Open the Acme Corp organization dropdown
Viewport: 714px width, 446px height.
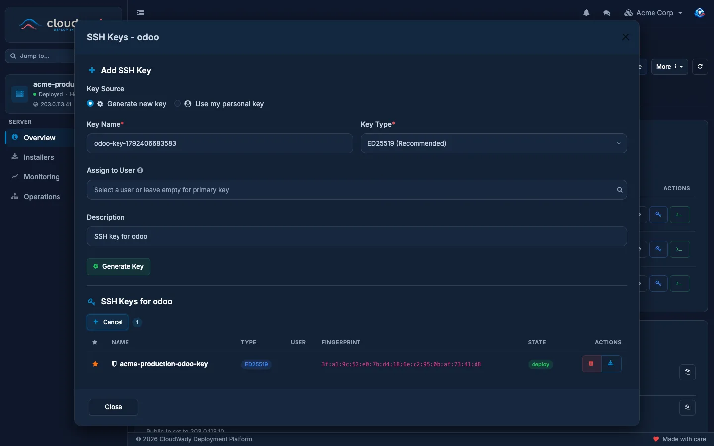[654, 13]
